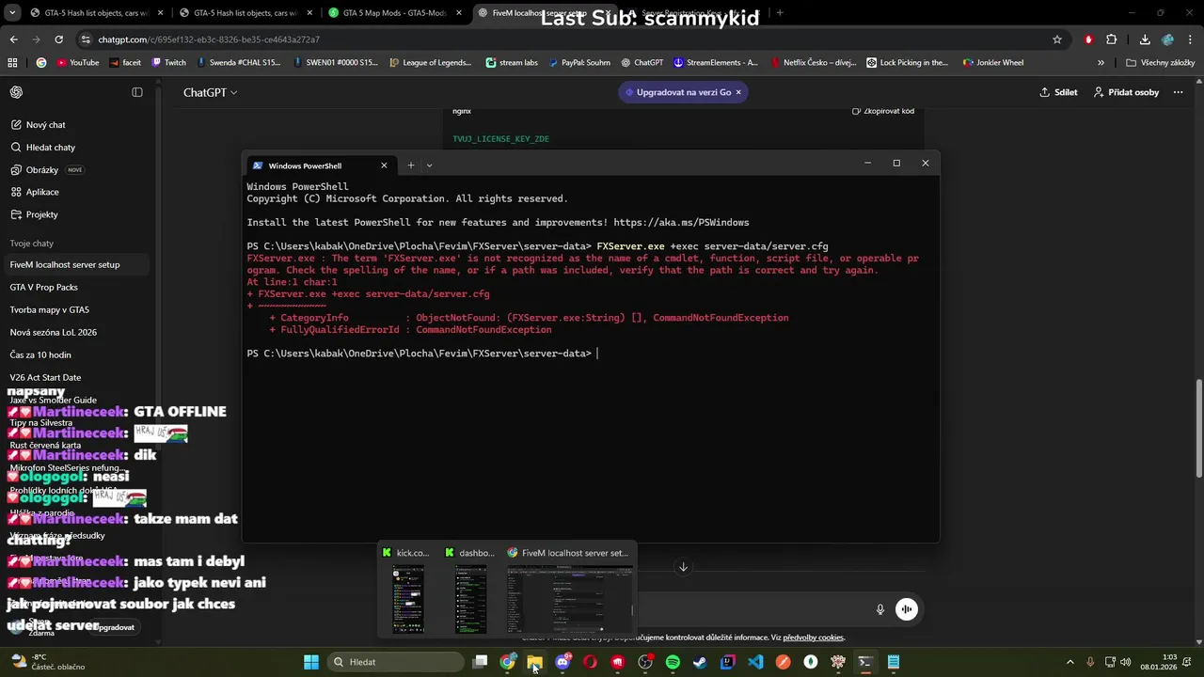This screenshot has width=1204, height=677.
Task: Click the microphone dictation icon
Action: point(880,609)
